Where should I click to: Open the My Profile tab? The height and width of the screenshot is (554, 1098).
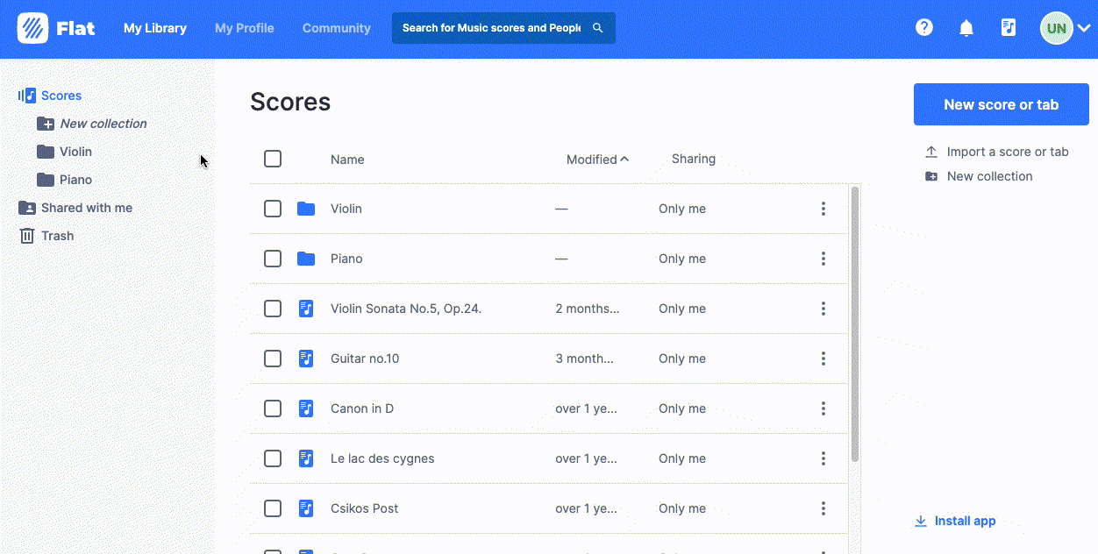244,28
